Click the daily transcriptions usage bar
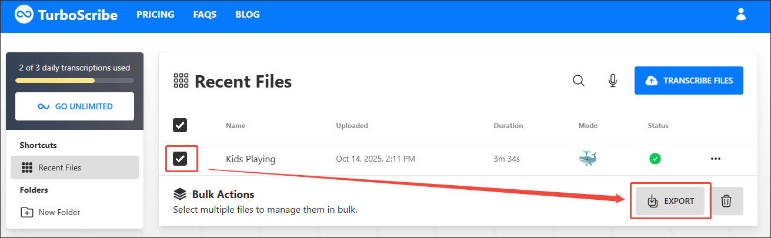Screen dimensions: 771x238 pos(75,80)
